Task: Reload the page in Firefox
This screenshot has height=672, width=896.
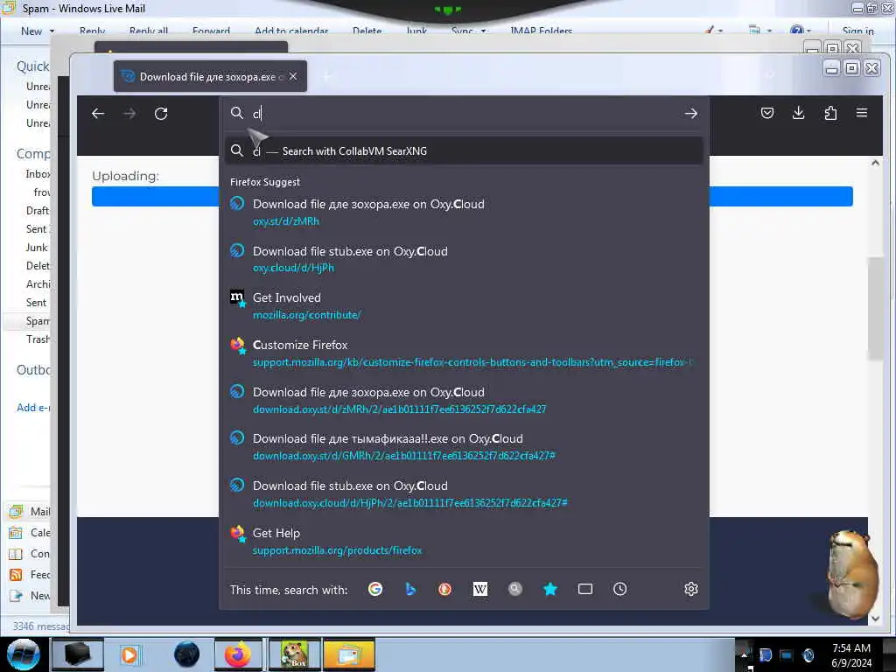Action: pos(161,114)
